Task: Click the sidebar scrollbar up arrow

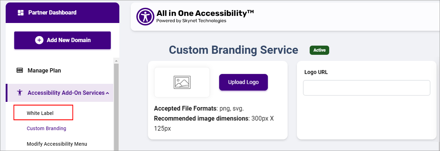Action: (116, 61)
